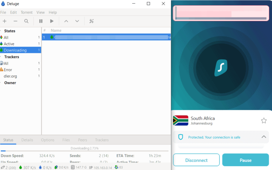Collapse the States filter section

(1, 31)
